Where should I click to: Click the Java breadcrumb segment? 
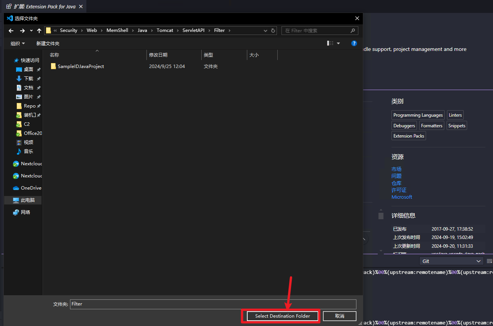142,30
